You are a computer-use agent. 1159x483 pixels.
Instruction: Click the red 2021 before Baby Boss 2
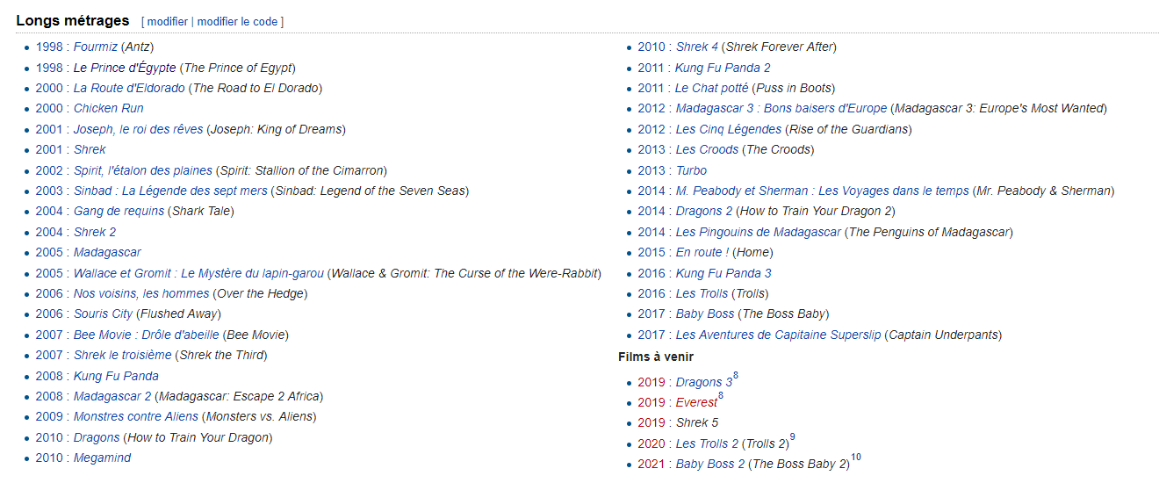pos(651,464)
